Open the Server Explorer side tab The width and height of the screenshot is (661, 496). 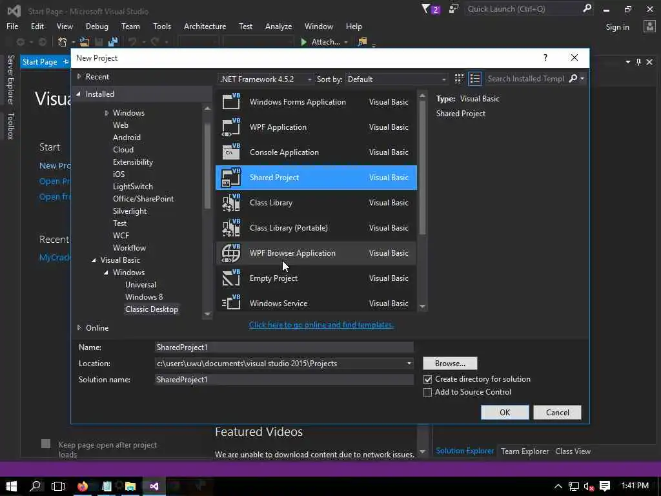[x=10, y=79]
